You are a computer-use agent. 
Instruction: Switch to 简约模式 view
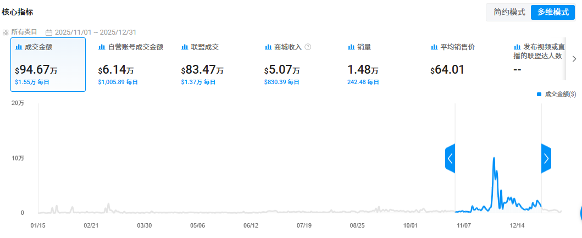509,12
